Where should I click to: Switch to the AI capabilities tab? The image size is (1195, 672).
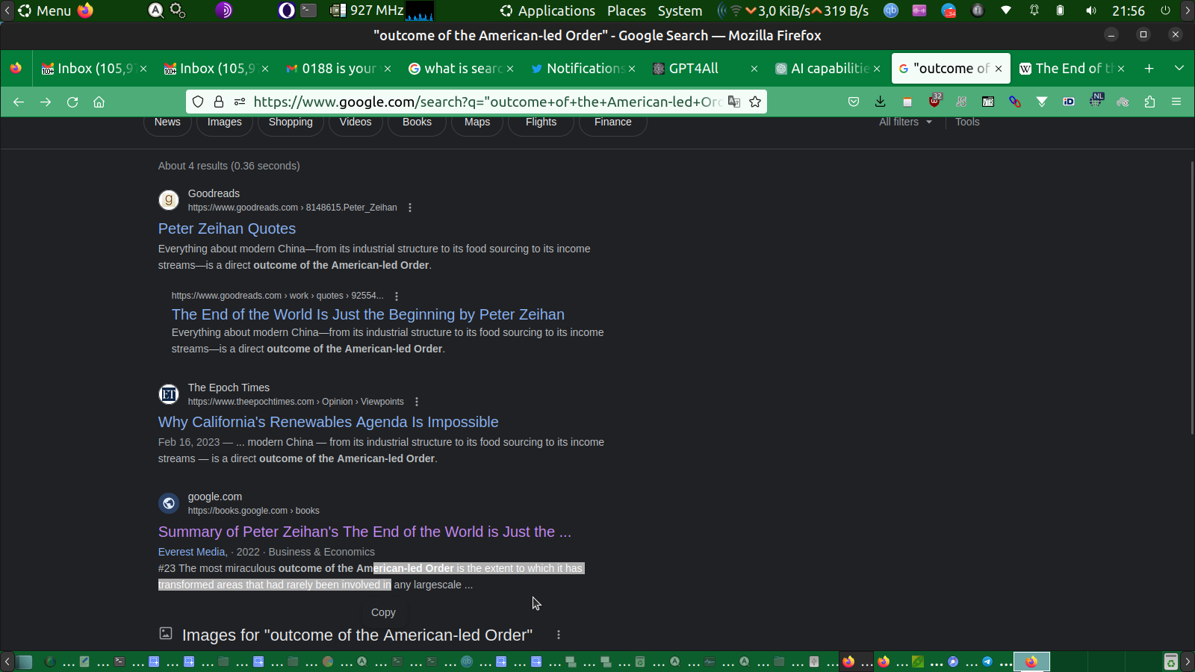(x=822, y=68)
